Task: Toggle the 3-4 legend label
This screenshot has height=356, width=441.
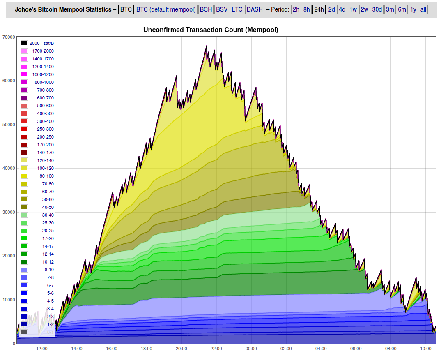Action: (51, 309)
